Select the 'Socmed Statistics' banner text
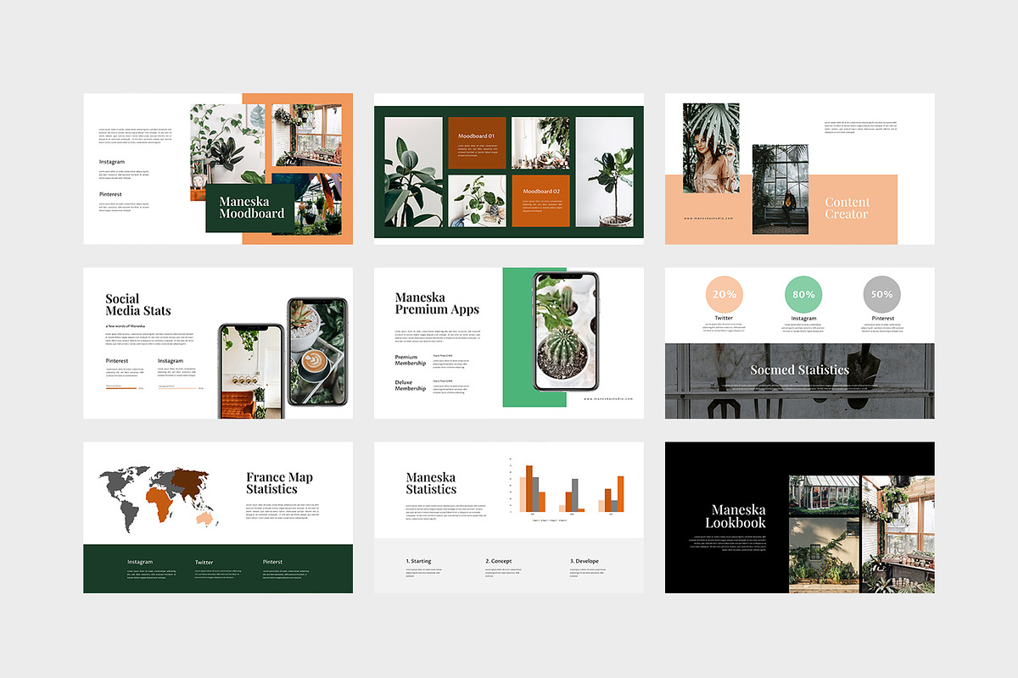1018x678 pixels. (799, 370)
